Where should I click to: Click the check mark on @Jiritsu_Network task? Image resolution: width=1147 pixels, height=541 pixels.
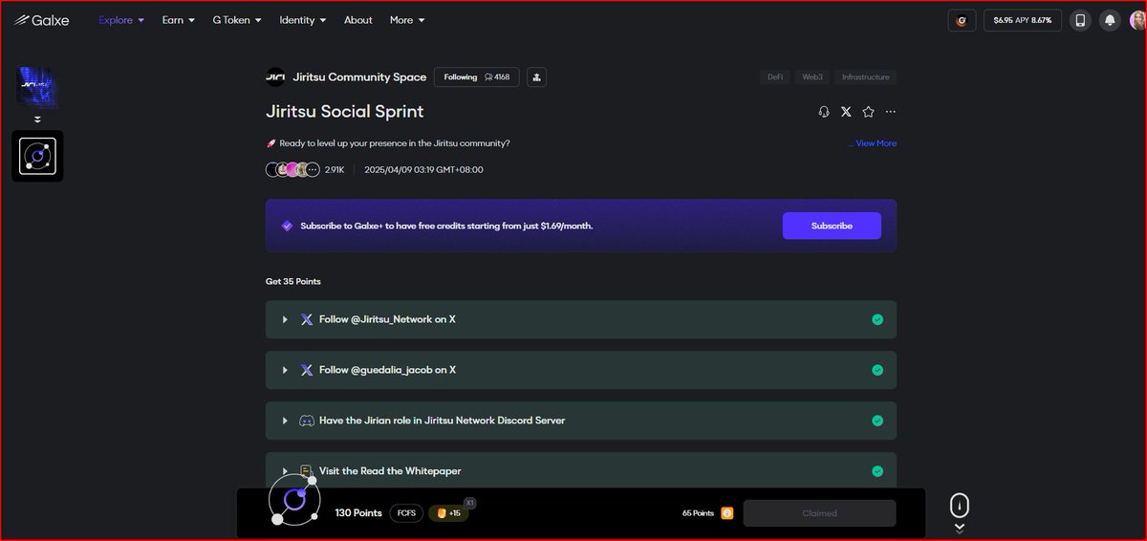[877, 319]
